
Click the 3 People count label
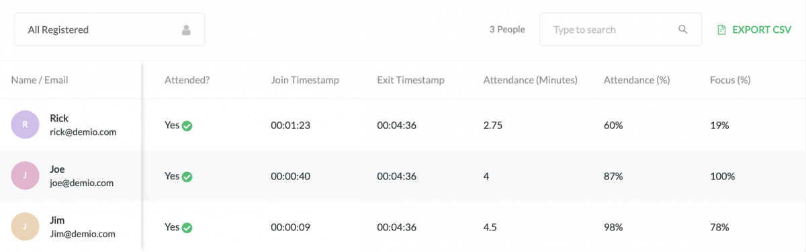tap(507, 30)
